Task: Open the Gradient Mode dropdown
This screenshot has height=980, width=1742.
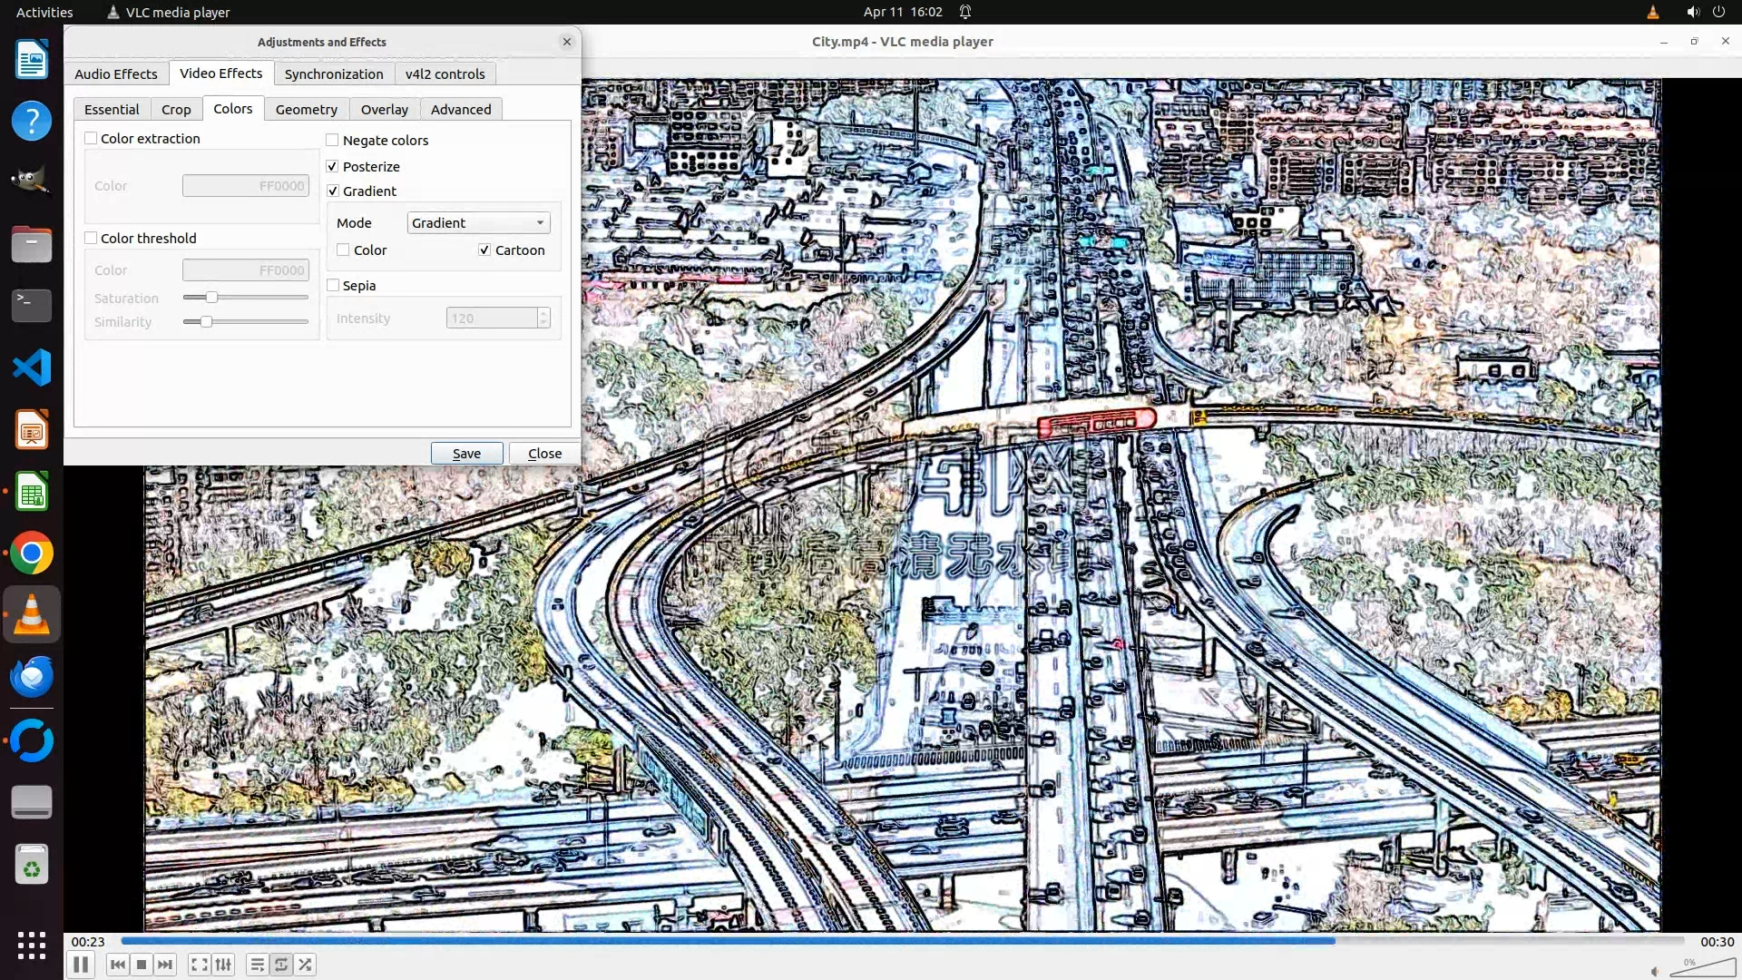Action: 478,223
